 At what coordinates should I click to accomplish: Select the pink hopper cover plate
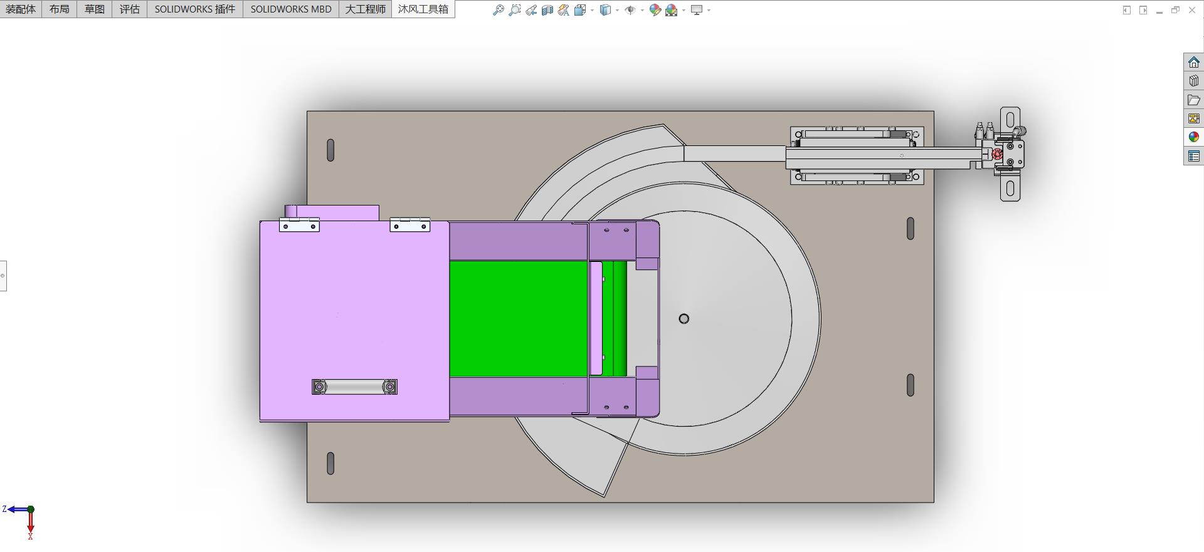[354, 321]
